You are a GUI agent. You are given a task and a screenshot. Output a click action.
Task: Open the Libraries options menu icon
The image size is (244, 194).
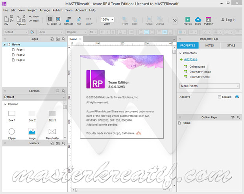tap(57, 91)
